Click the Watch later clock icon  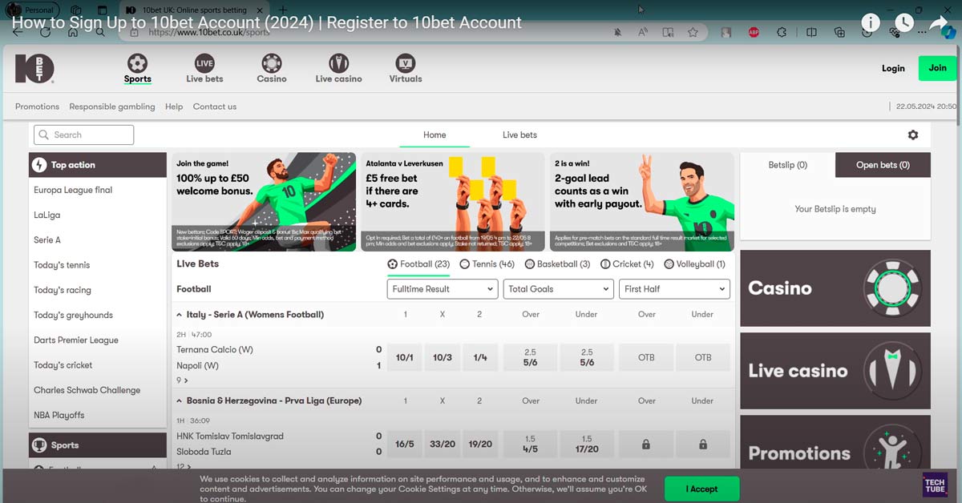click(904, 22)
